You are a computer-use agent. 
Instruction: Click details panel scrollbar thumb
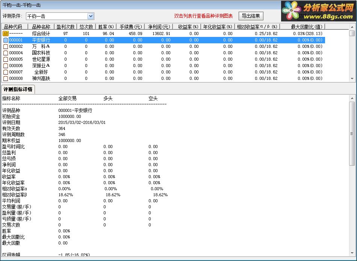tap(352, 133)
